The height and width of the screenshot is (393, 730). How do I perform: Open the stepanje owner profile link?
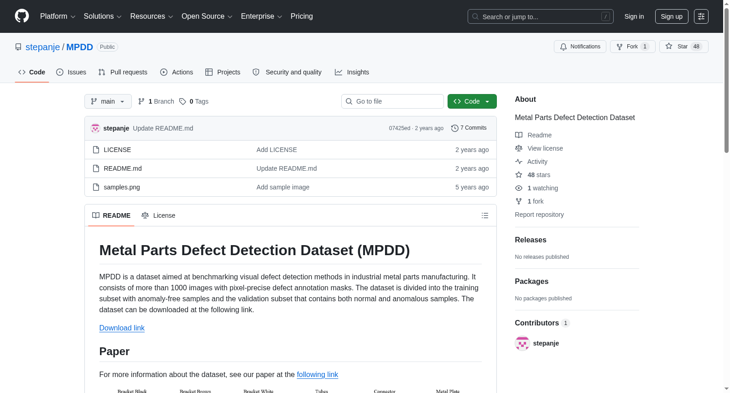pos(43,47)
